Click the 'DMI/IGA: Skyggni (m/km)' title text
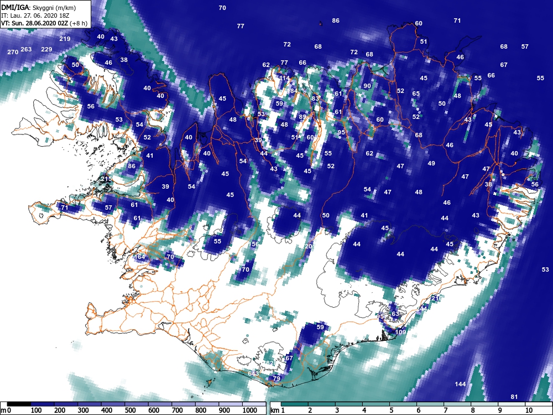553x415 pixels. point(39,7)
